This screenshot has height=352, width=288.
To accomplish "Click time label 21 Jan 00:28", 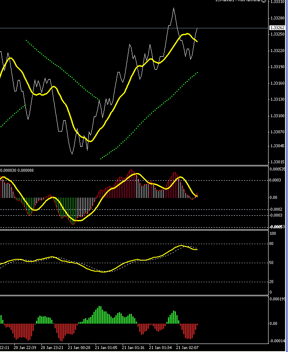I will click(79, 348).
